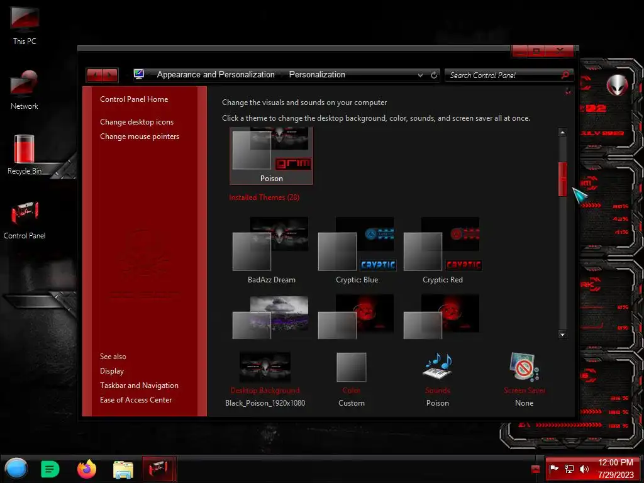This screenshot has height=483, width=644.
Task: Click the Start orb on taskbar
Action: pos(16,469)
